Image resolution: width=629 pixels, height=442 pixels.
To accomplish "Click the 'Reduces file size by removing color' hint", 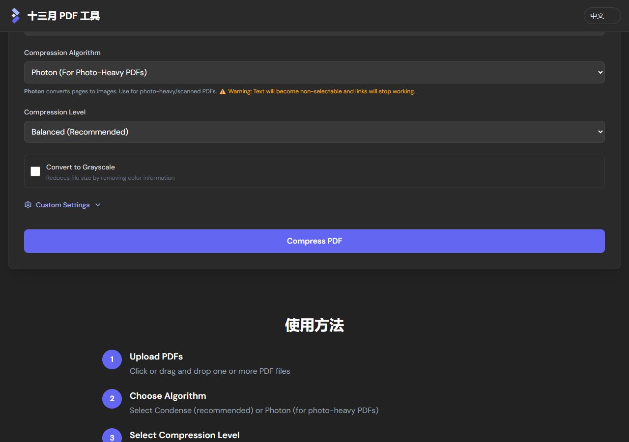I will [x=111, y=178].
